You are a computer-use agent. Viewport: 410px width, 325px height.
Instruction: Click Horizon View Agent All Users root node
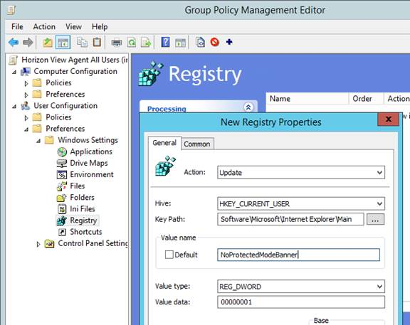tap(74, 60)
